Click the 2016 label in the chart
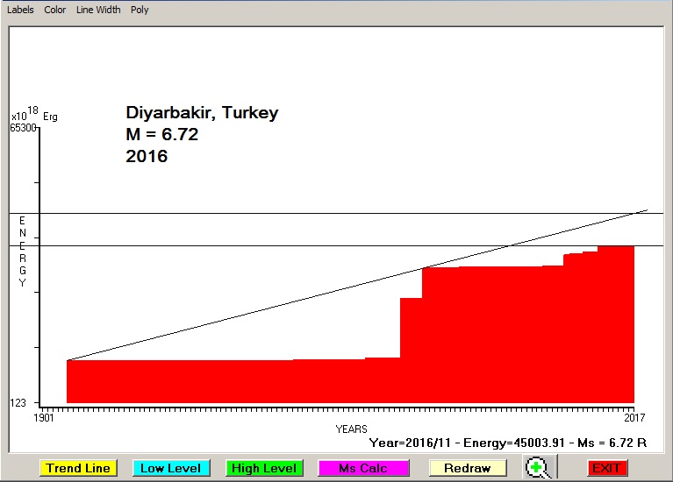Screen dimensions: 673x482 147,157
